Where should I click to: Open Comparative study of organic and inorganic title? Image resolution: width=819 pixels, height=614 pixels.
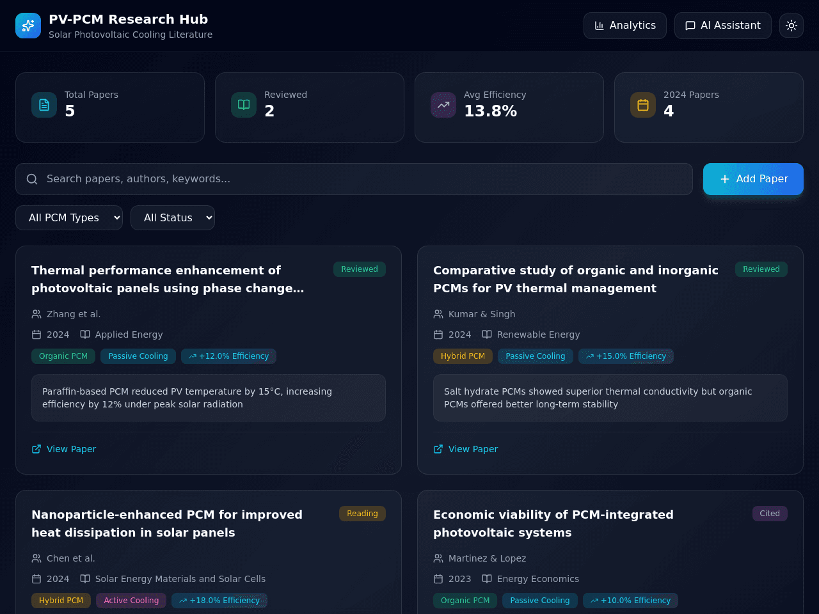(576, 279)
